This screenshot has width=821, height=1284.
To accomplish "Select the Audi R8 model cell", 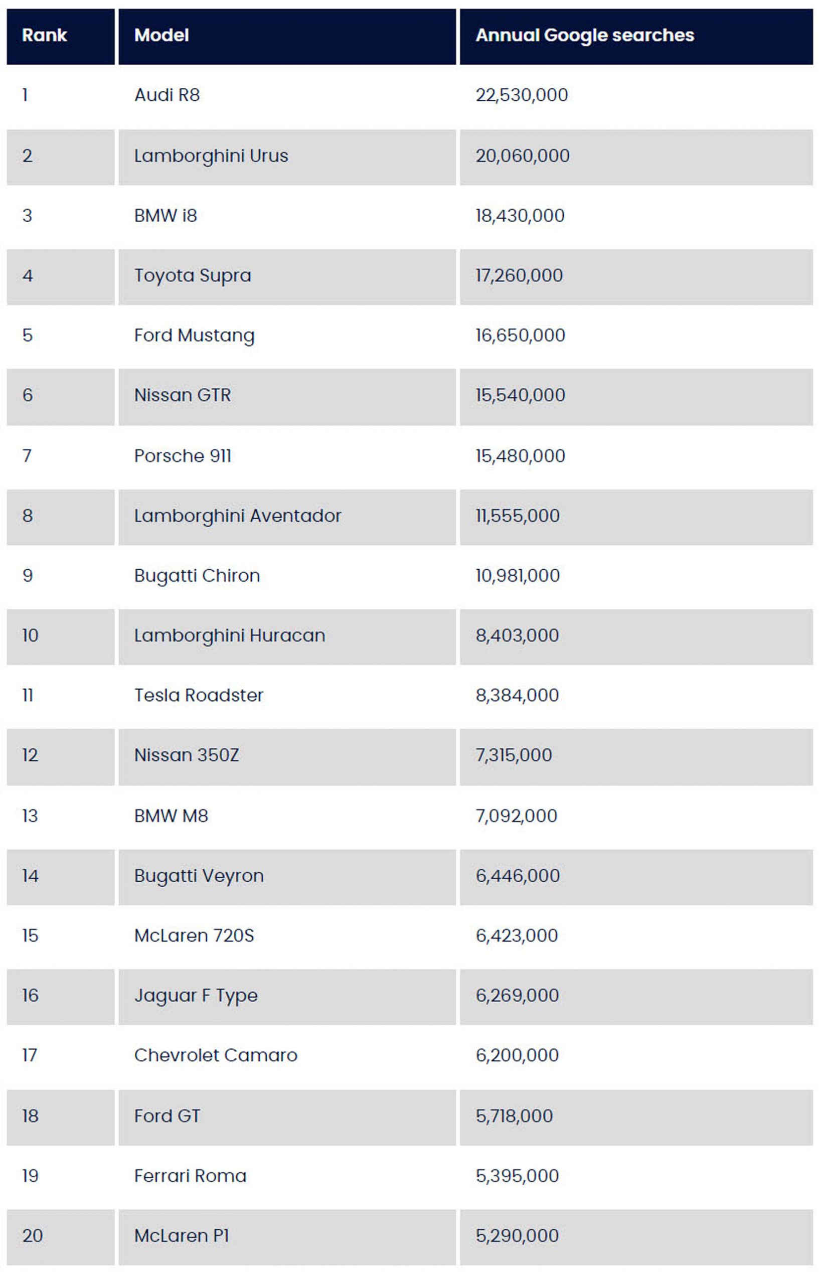I will (x=167, y=95).
